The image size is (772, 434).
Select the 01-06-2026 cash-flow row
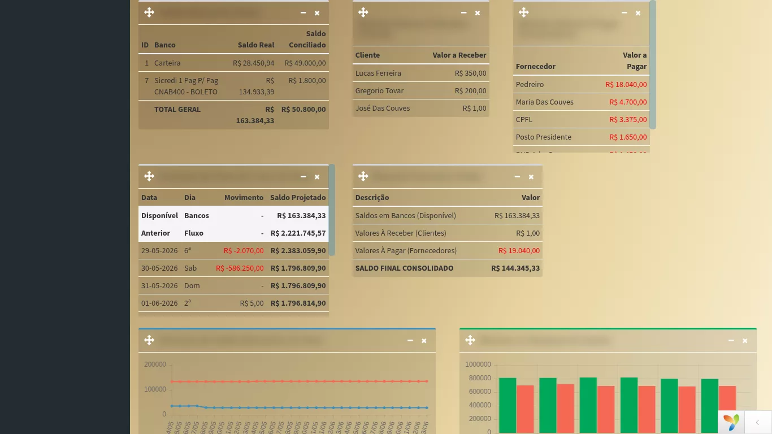(233, 303)
